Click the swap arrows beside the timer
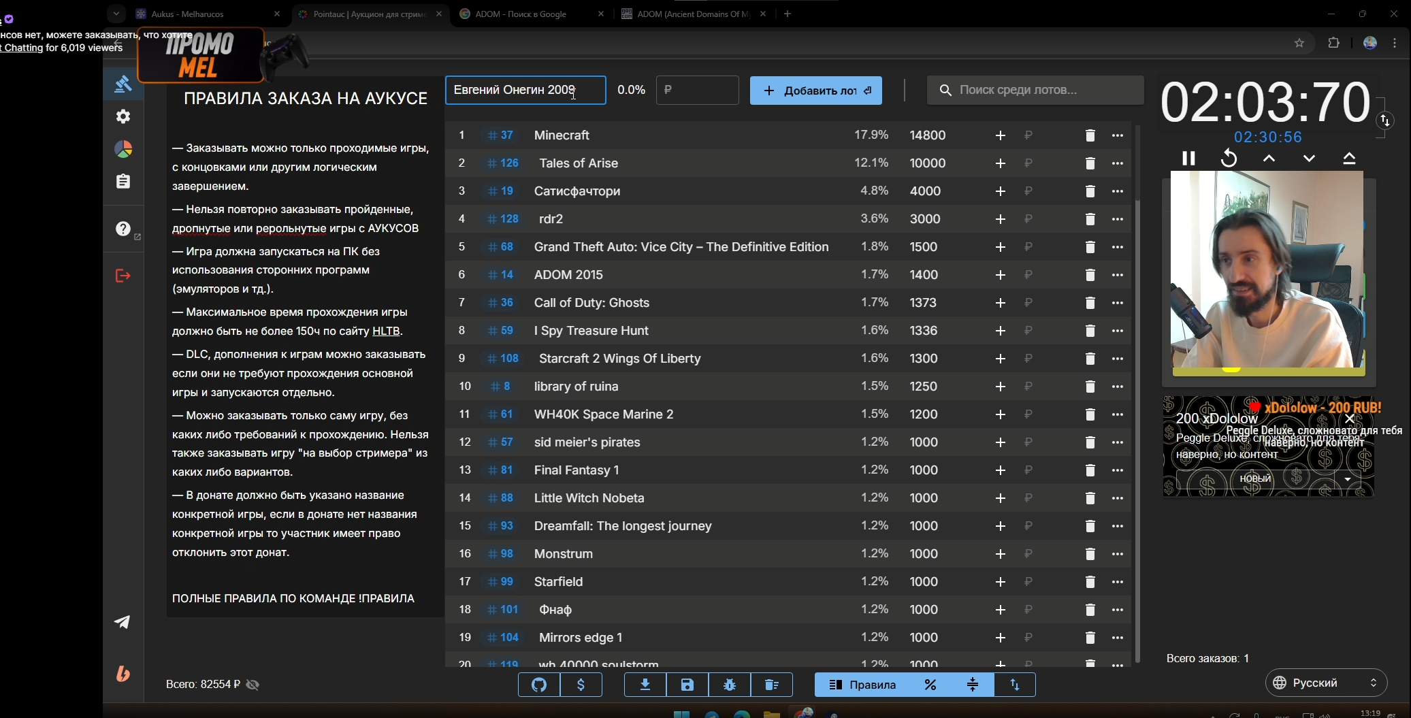This screenshot has width=1411, height=718. [x=1385, y=120]
